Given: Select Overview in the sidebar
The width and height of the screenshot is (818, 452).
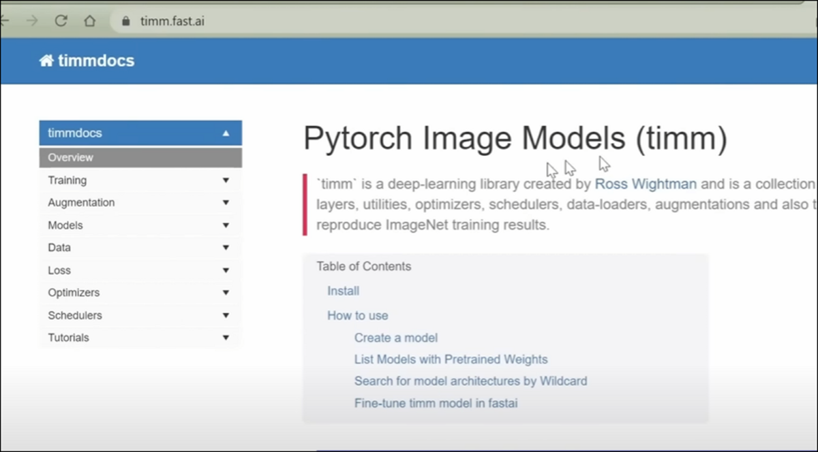Looking at the screenshot, I should click(x=140, y=157).
